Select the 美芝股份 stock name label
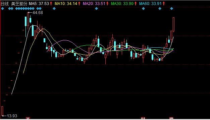Screen dimensions: 210x120 pos(19,4)
